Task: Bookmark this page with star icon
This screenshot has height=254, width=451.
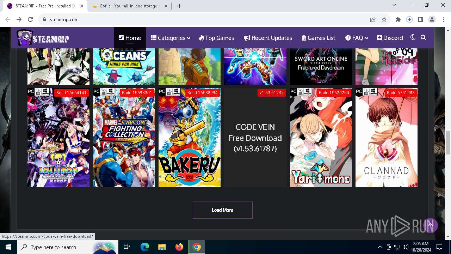Action: (x=384, y=19)
